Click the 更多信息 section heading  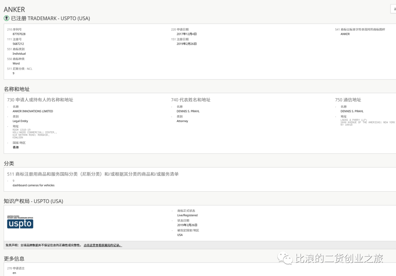pyautogui.click(x=14, y=258)
